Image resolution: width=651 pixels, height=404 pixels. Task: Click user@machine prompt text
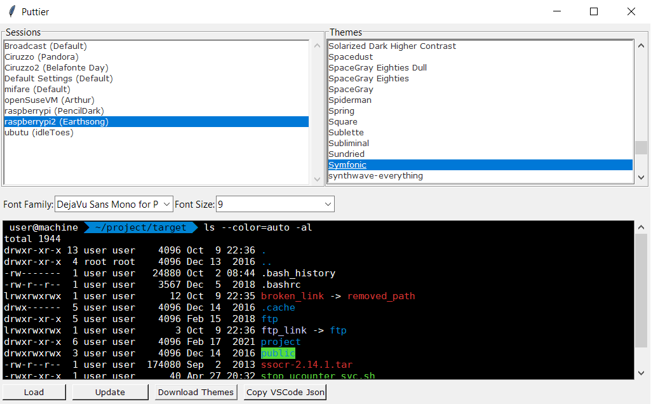tap(44, 227)
